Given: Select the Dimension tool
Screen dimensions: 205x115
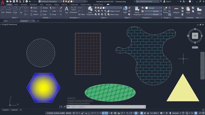Looking at the screenshot, I should tap(73, 10).
